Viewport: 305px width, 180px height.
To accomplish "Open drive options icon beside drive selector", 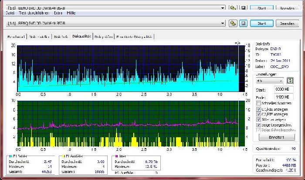I will [x=233, y=24].
